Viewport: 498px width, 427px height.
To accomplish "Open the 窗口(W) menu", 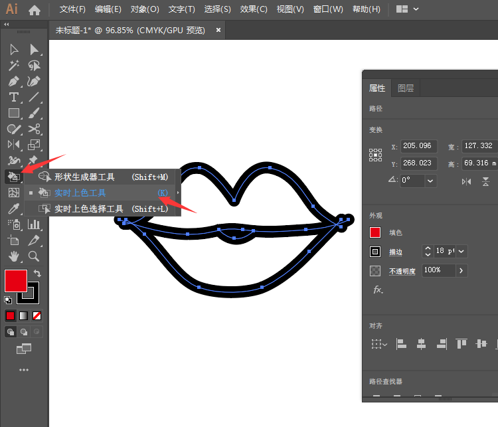I will coord(328,9).
